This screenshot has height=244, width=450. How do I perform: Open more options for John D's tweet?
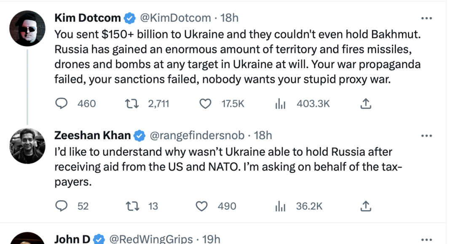[427, 239]
